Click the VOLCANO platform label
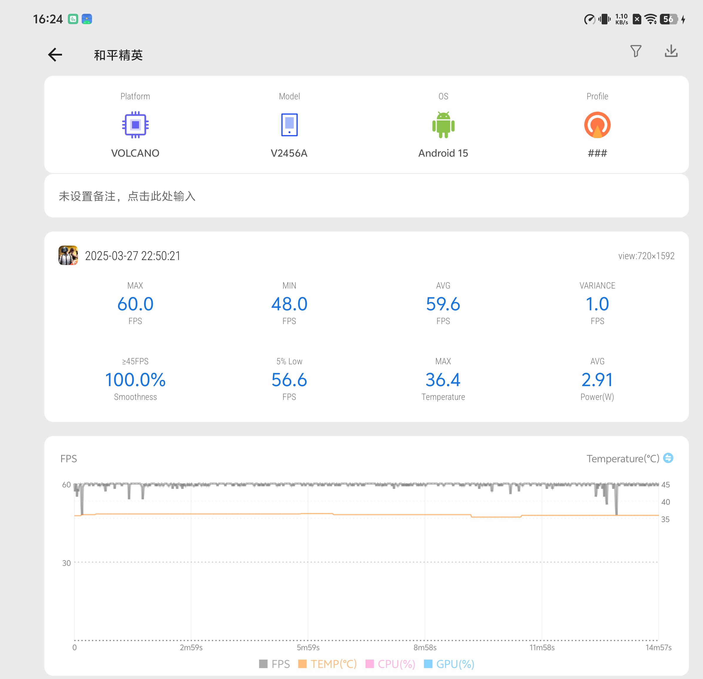 135,153
